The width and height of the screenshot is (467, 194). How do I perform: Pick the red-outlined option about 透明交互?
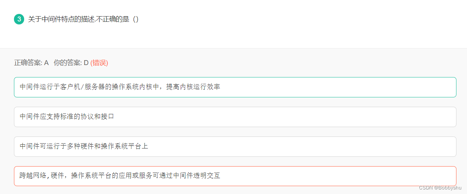[x=235, y=176]
